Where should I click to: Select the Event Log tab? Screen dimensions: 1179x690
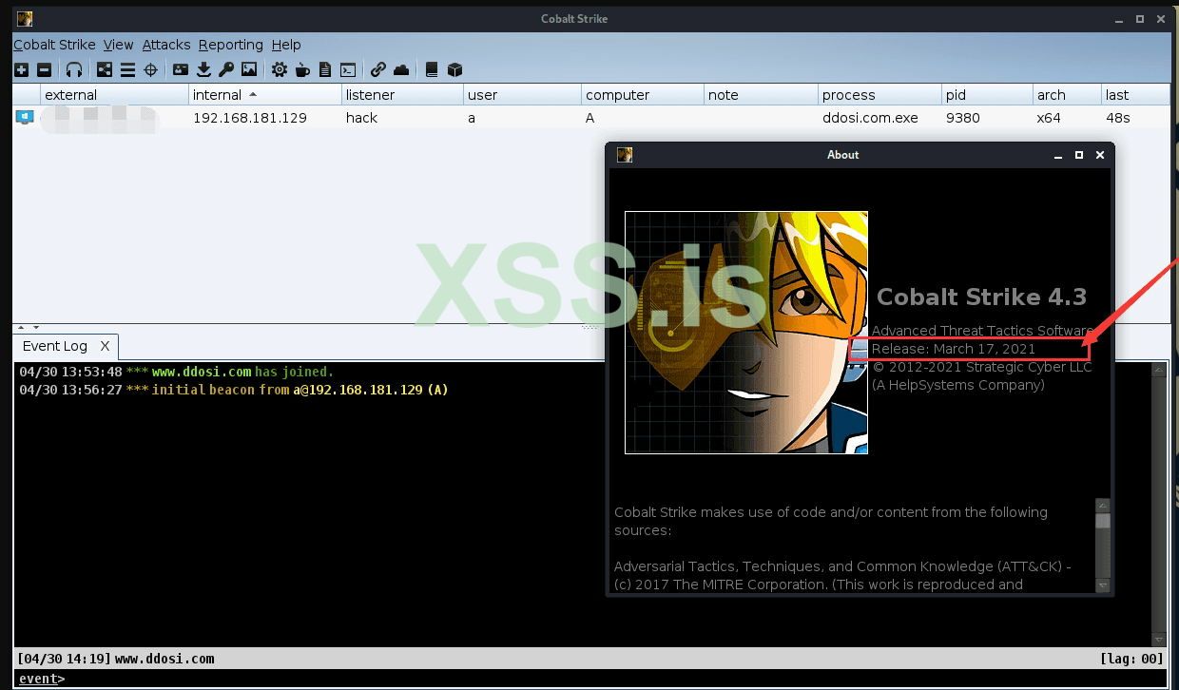55,346
